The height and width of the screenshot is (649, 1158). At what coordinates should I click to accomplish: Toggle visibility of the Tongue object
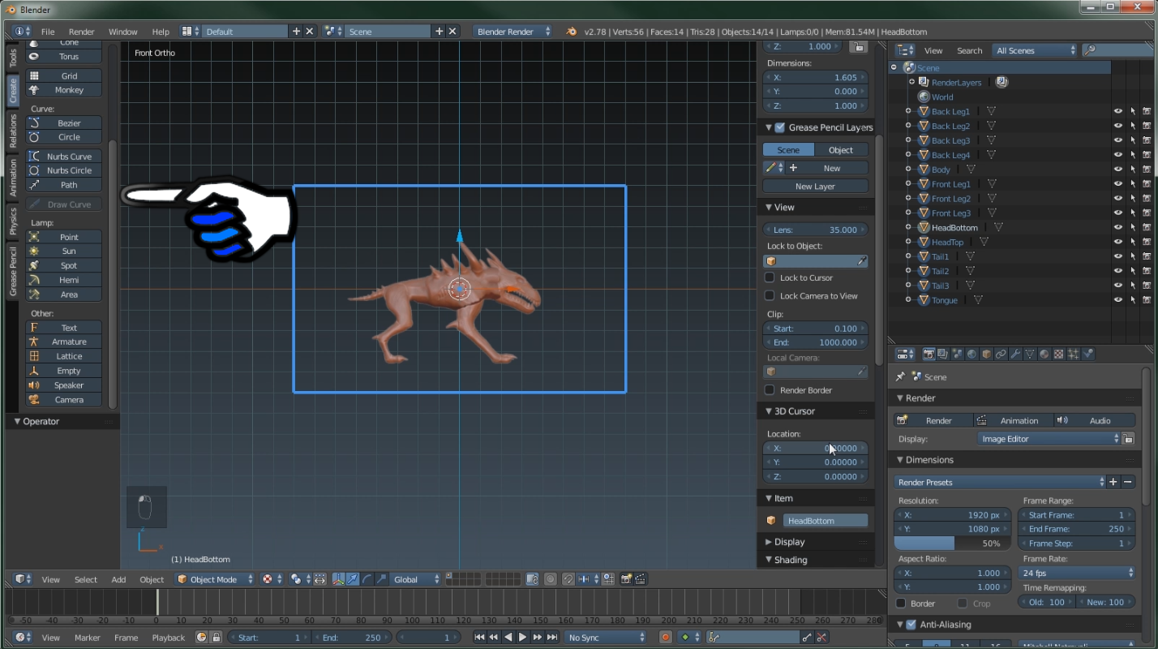point(1117,300)
